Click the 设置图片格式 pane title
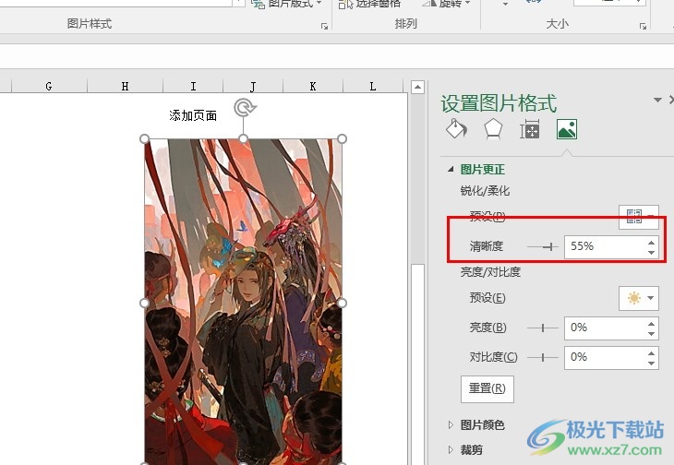Viewport: 674px width, 465px height. (x=499, y=103)
